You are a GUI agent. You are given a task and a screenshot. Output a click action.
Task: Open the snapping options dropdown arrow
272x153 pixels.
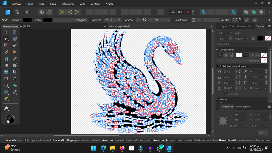click(193, 12)
